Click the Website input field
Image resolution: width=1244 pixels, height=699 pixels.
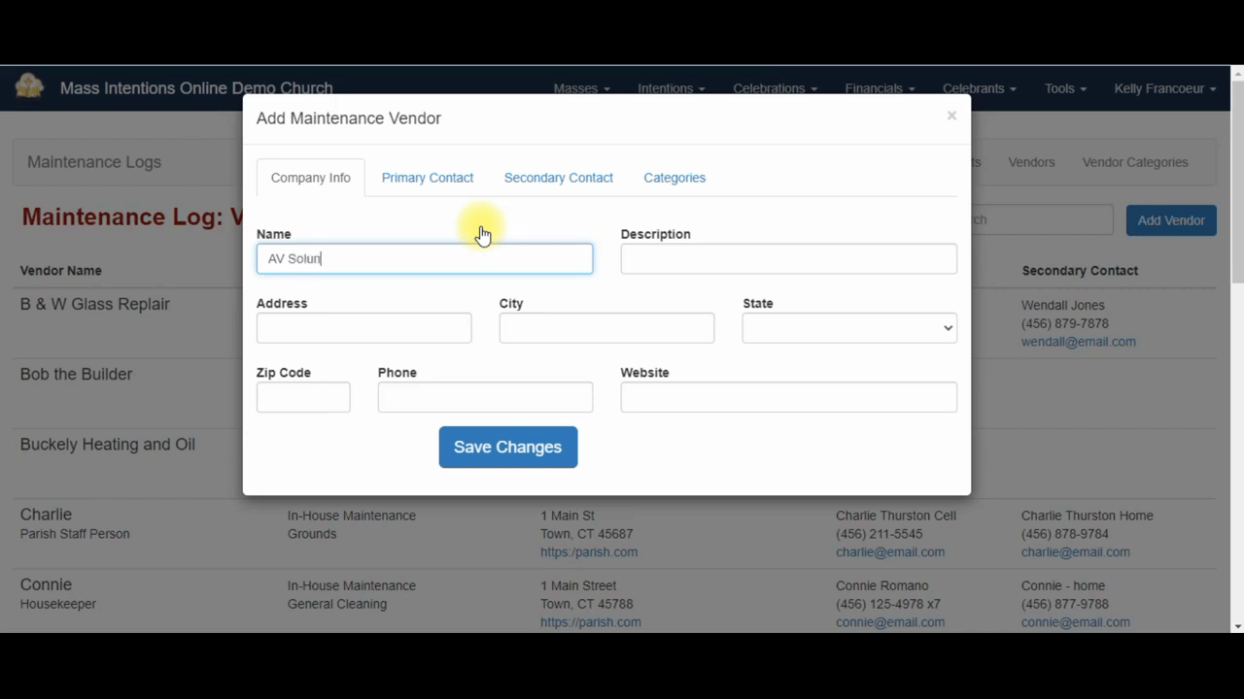789,396
